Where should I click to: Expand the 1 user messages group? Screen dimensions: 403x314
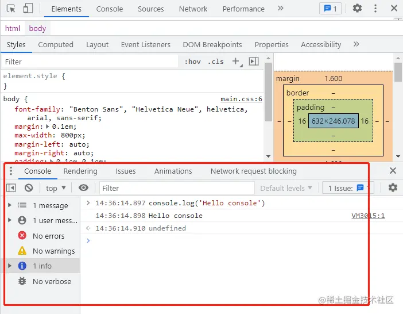10,220
